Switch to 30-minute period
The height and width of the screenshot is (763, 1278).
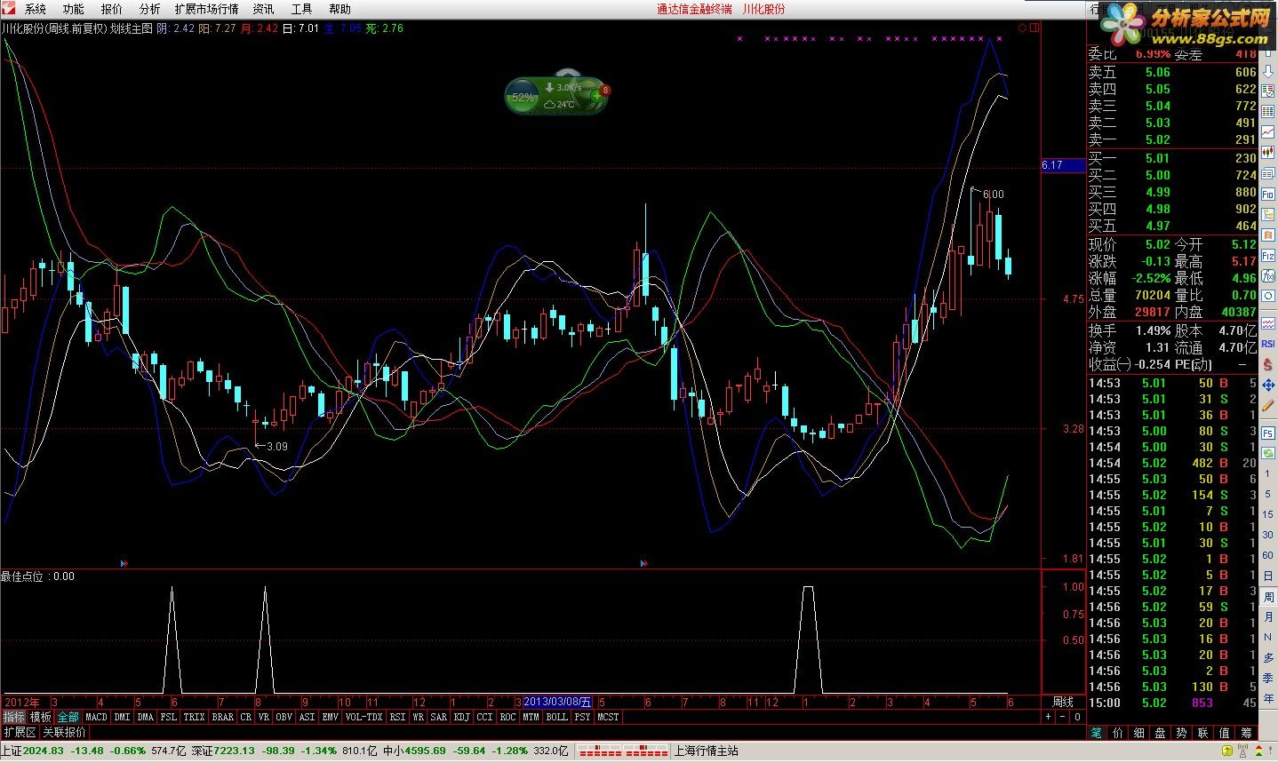[1268, 535]
